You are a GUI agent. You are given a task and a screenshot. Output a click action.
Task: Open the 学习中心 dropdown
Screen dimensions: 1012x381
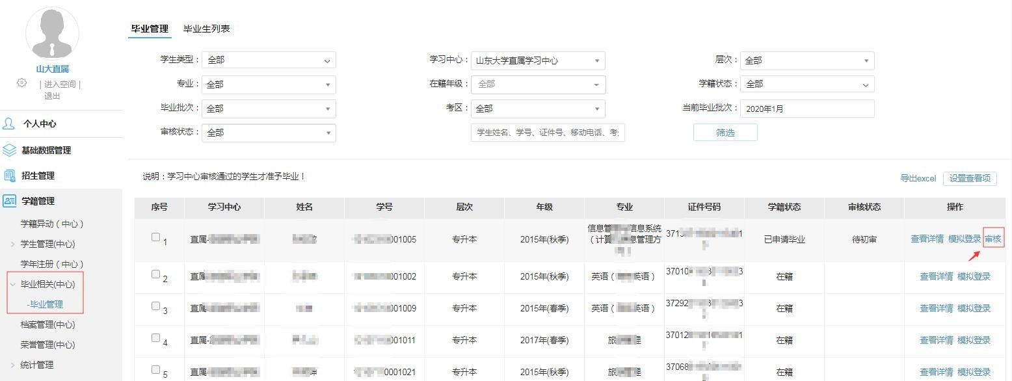(x=537, y=60)
